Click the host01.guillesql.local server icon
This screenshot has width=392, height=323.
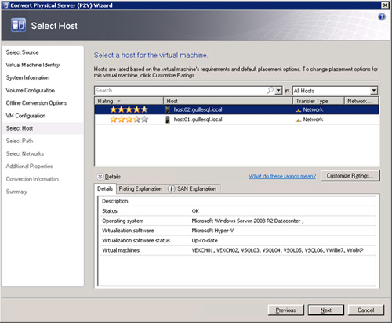168,120
